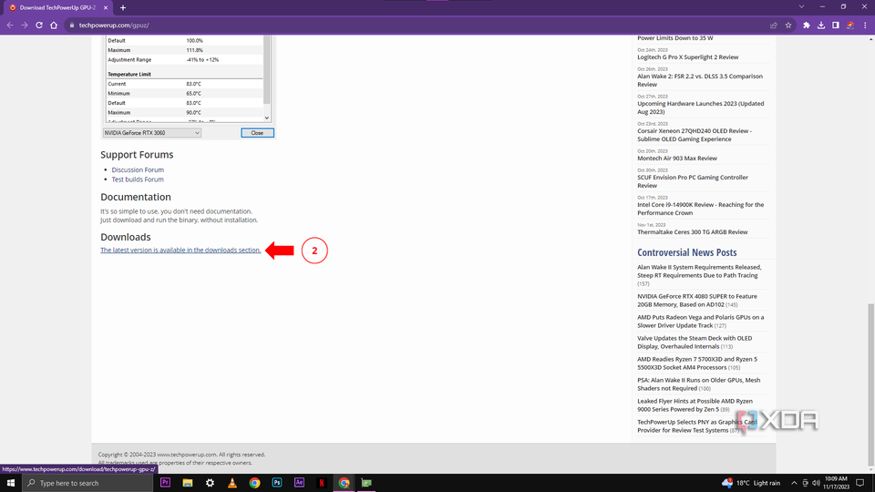Open the tab search chevron
Screen dimensions: 875x492
coord(801,6)
